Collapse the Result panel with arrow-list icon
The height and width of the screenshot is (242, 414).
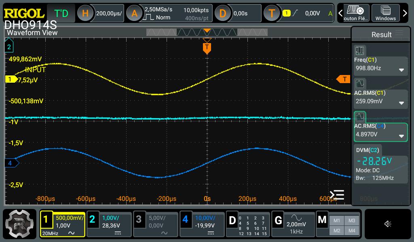click(x=337, y=195)
